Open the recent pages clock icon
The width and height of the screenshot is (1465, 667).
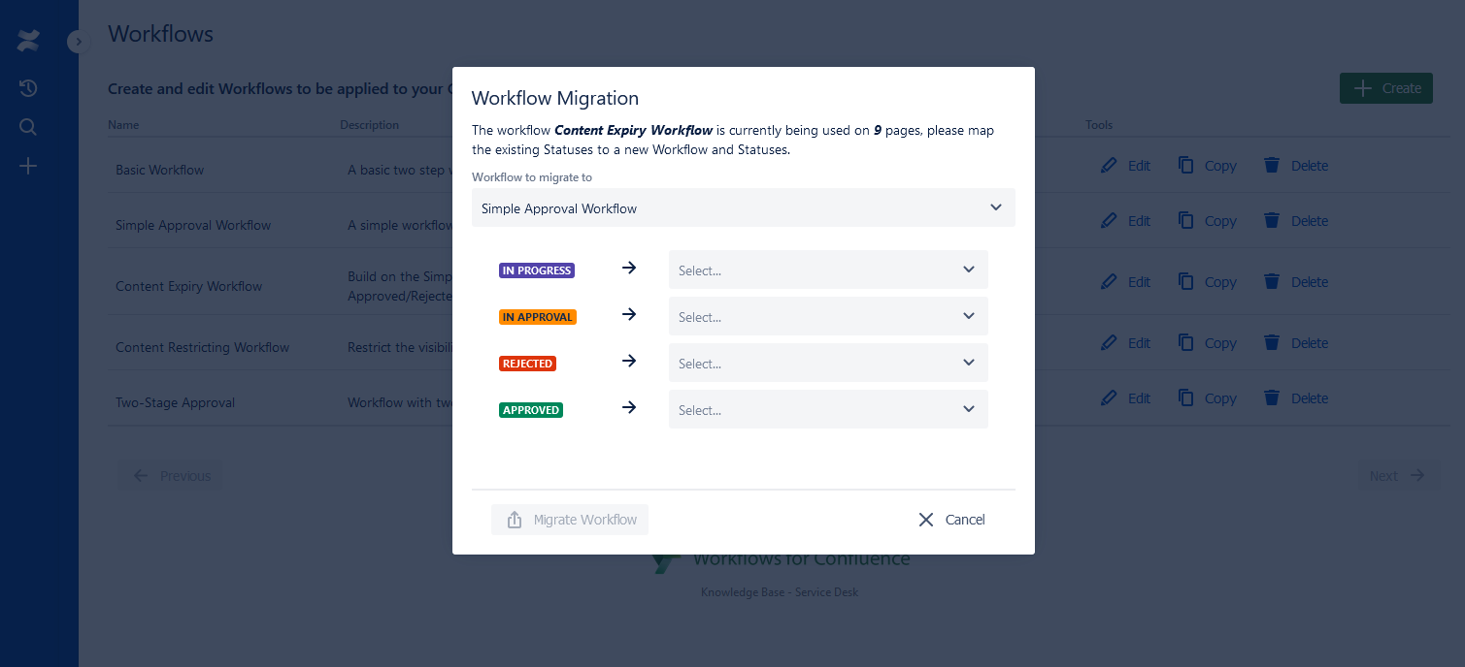[28, 88]
